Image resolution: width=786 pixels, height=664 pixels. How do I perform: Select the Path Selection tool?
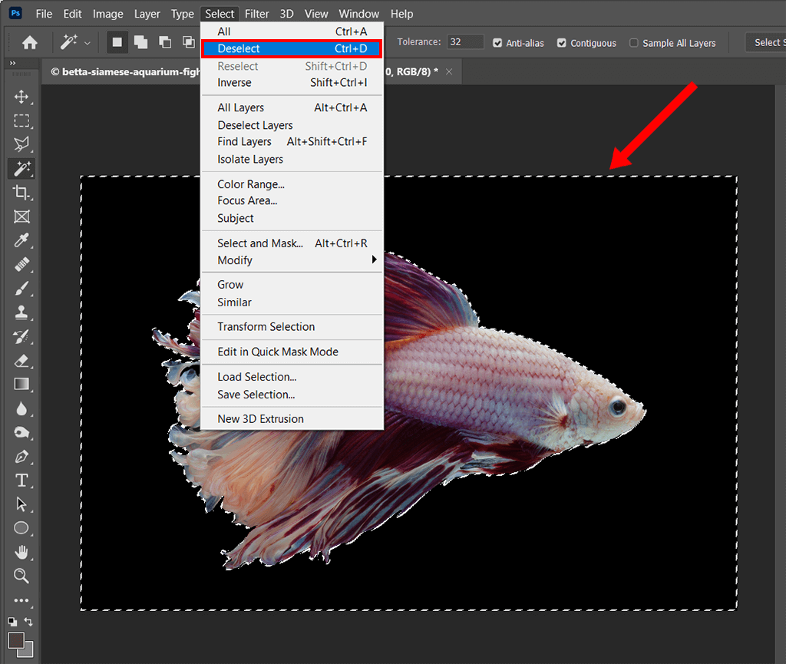21,504
